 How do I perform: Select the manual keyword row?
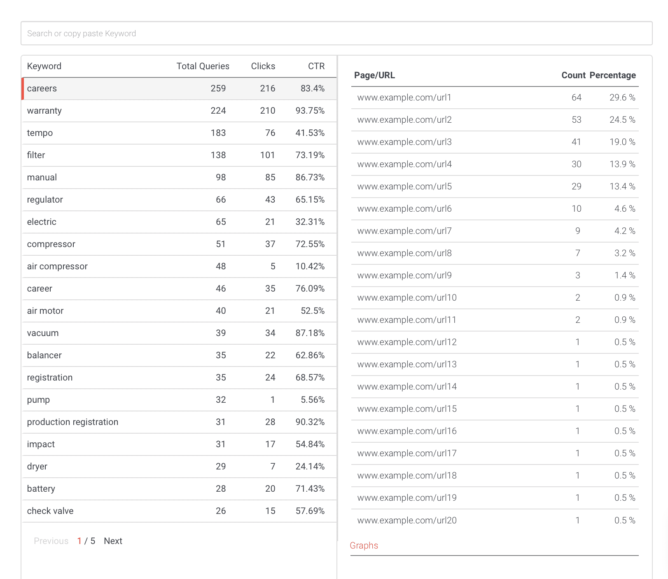point(179,177)
